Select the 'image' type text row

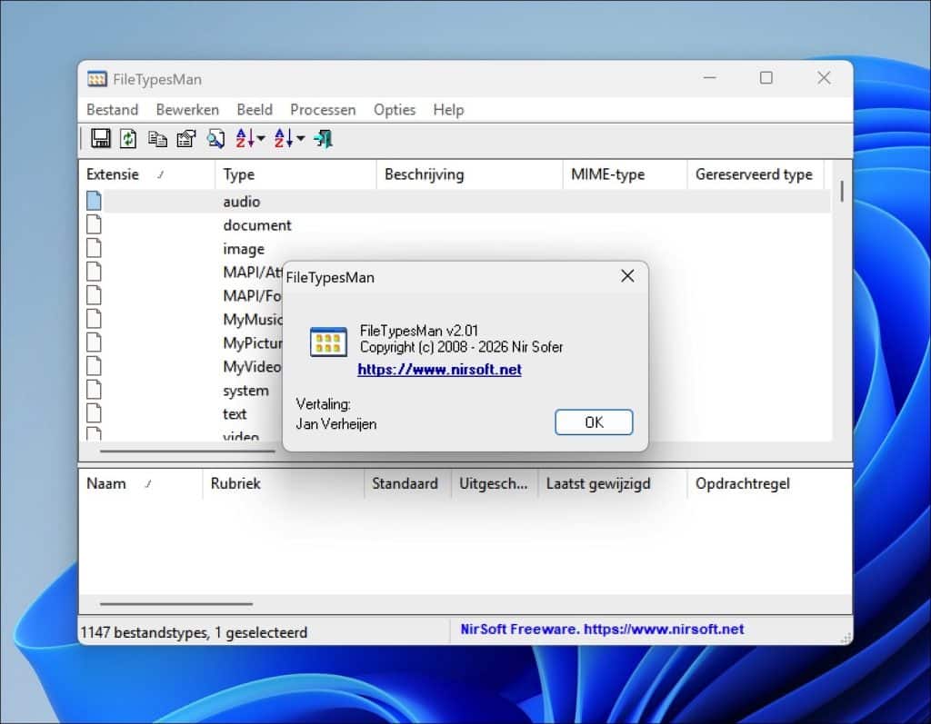click(244, 249)
